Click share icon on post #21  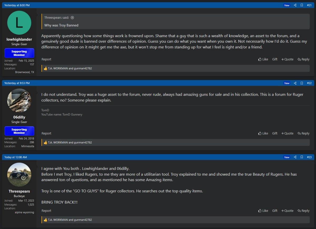(x=295, y=5)
